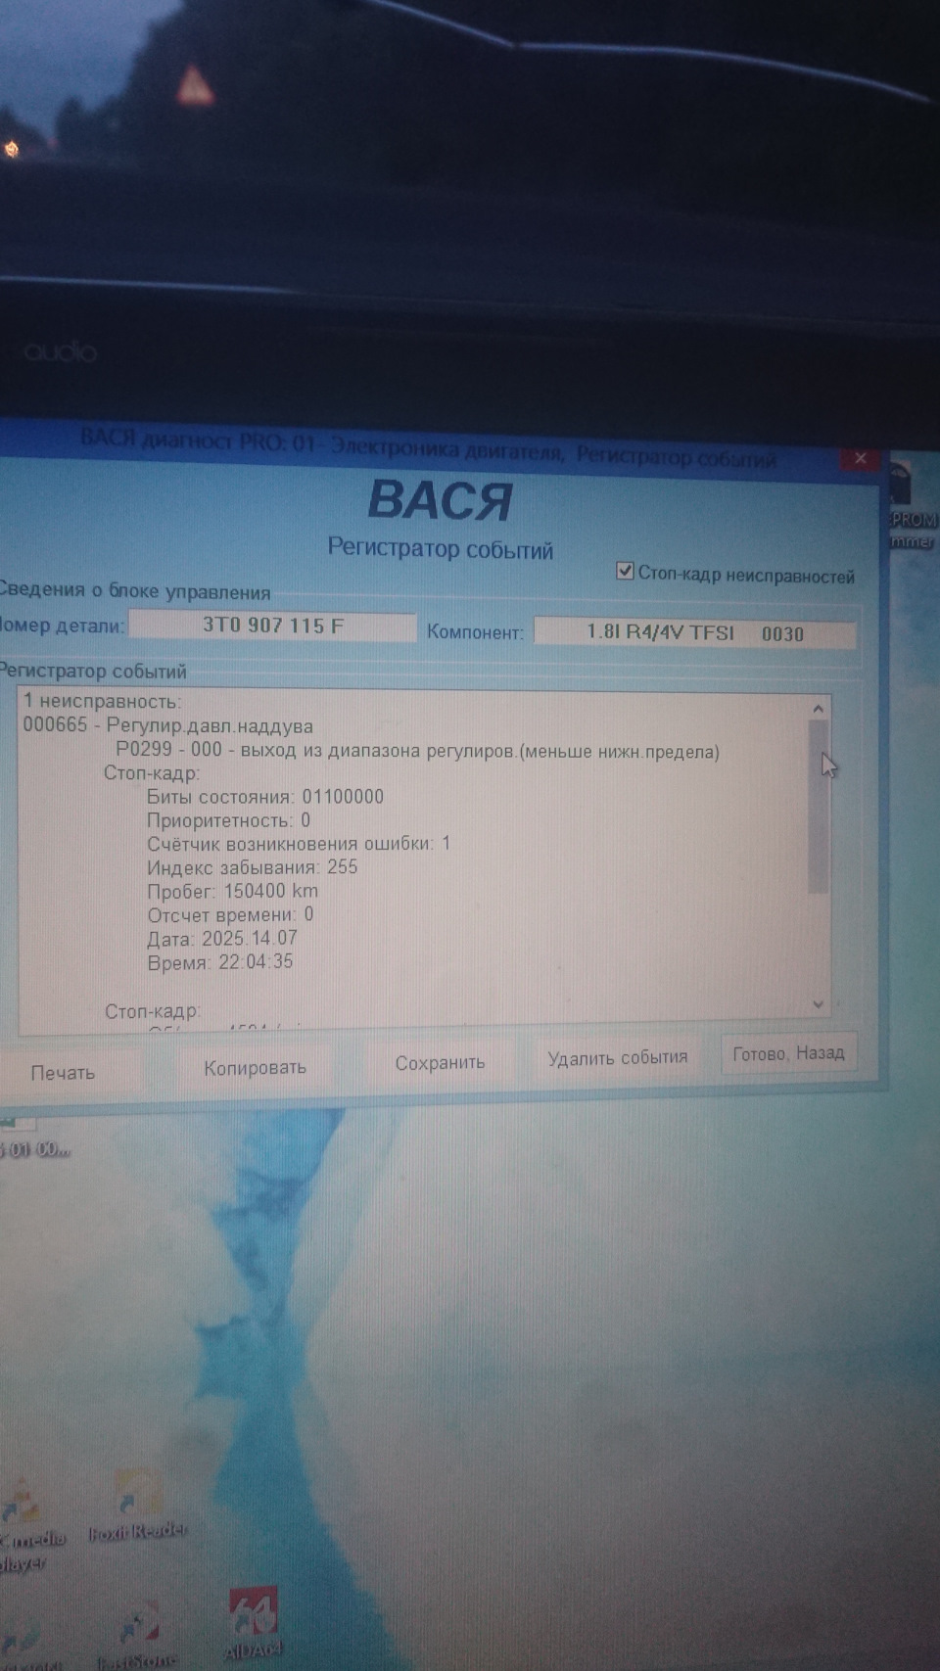Select fault line 000665 - Регулир.давл.наддува

[x=168, y=725]
